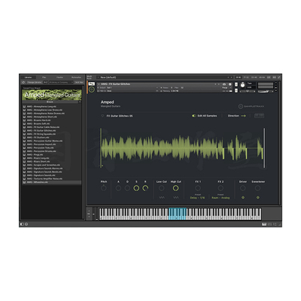The width and height of the screenshot is (301, 301).
Task: Adjust the instrument volume slider
Action: pos(266,92)
